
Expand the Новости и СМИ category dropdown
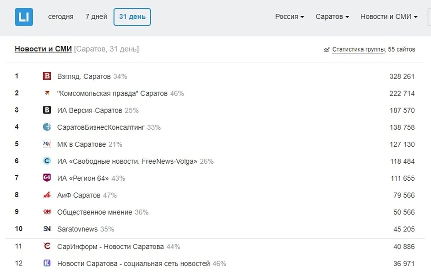point(389,17)
